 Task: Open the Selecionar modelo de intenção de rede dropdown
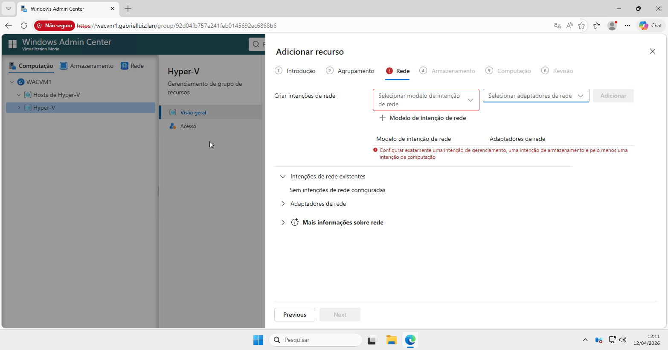coord(426,100)
